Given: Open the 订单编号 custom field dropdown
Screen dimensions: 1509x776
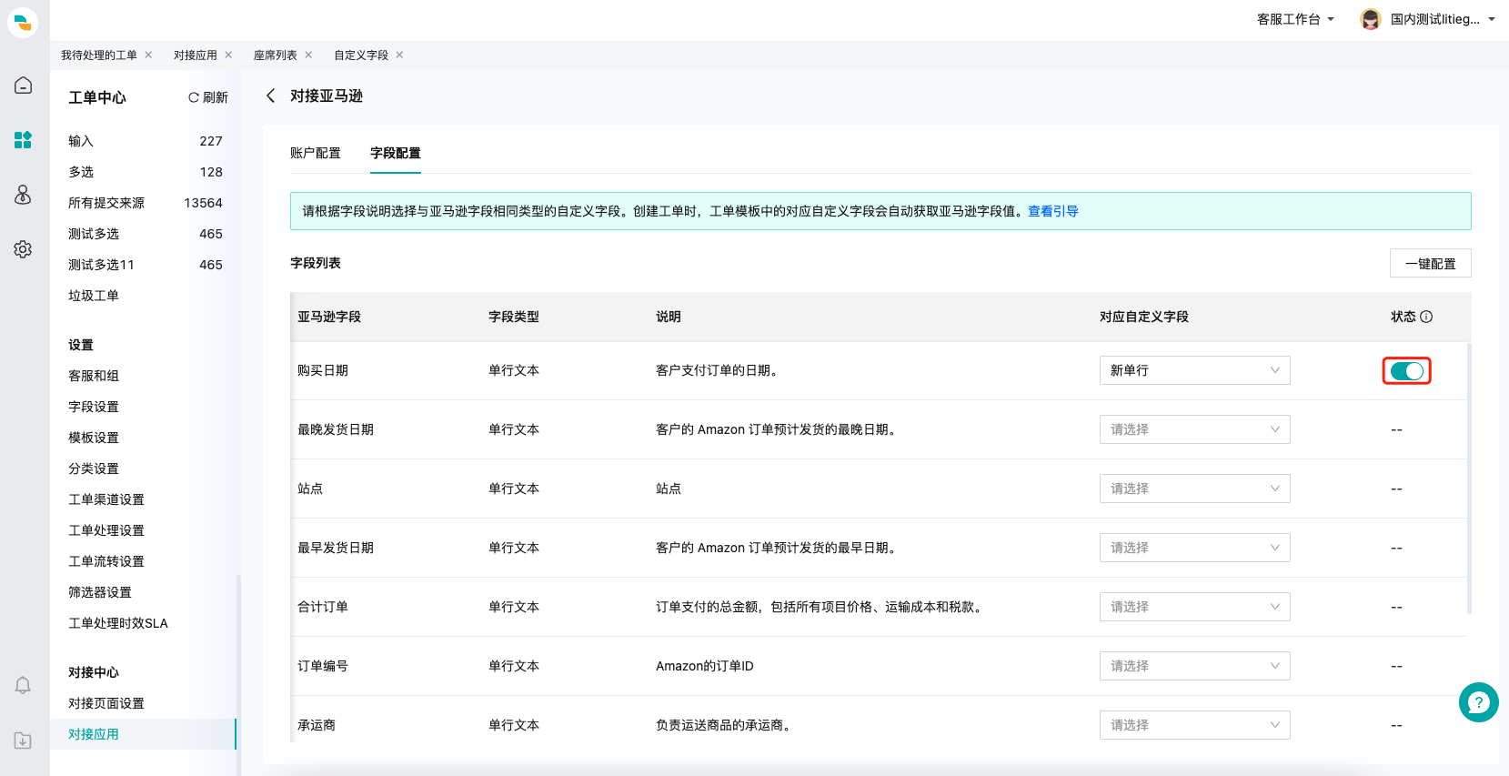Looking at the screenshot, I should click(x=1194, y=666).
